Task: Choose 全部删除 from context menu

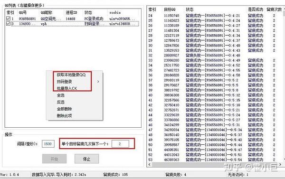Action: pos(64,109)
